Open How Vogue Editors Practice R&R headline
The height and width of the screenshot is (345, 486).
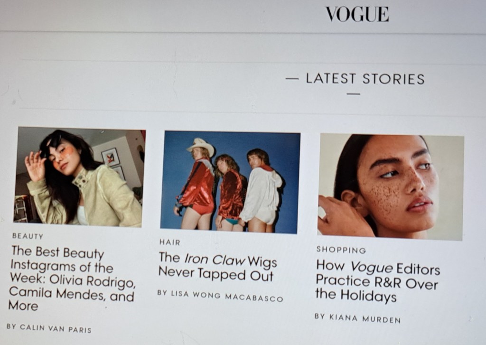coord(377,281)
